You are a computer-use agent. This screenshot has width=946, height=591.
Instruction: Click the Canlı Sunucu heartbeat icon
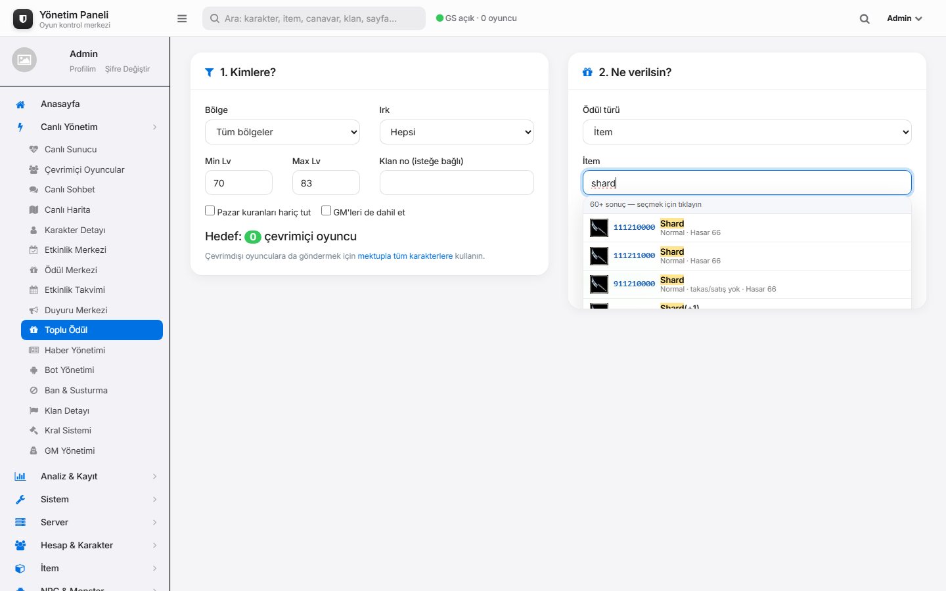point(34,150)
